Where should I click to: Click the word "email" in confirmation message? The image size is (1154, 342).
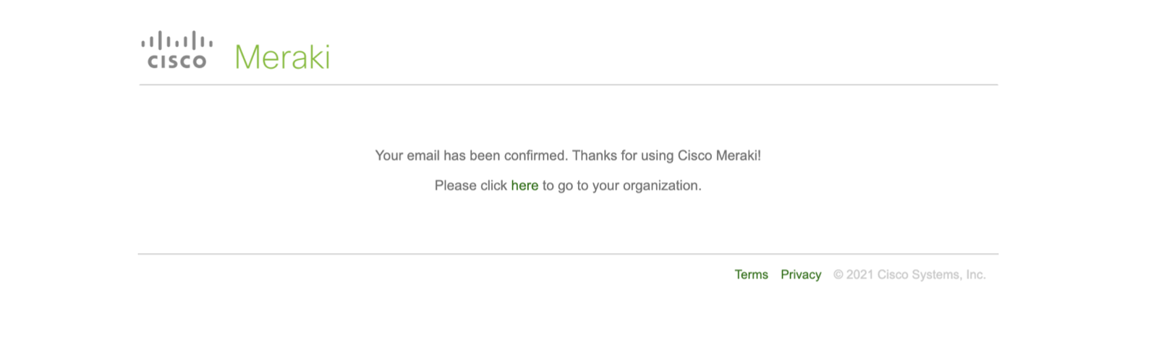[423, 155]
